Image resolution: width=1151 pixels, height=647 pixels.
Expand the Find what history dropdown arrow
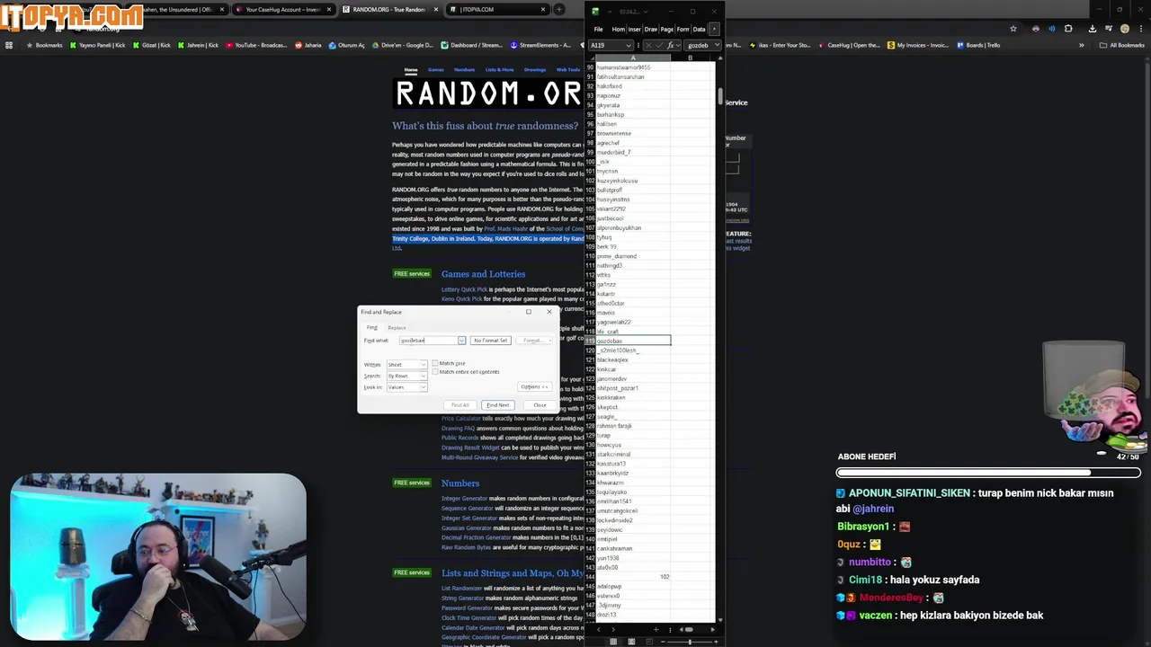coord(461,341)
